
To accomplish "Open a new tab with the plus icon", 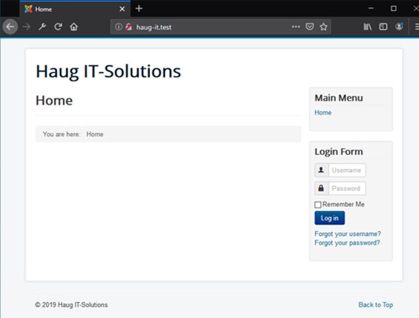I will [x=139, y=8].
